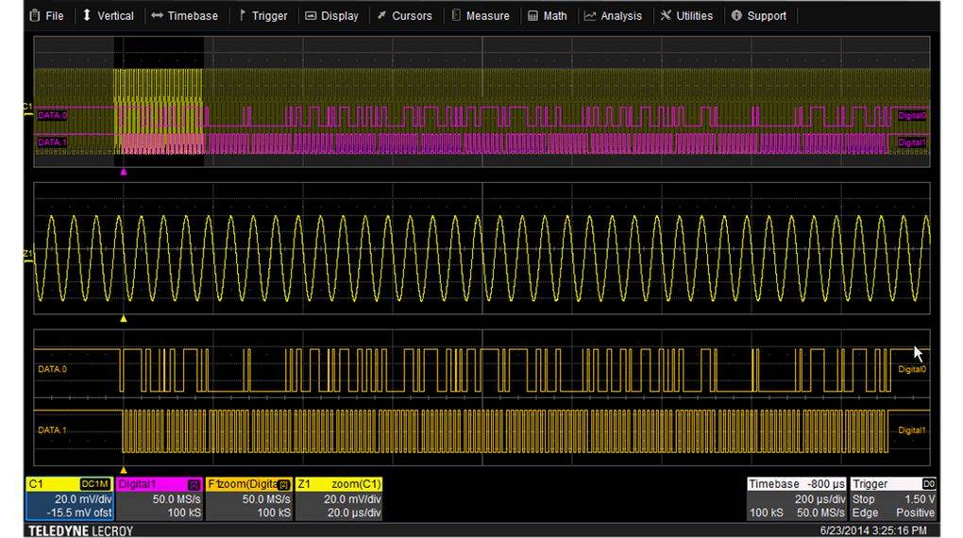The width and height of the screenshot is (963, 538).
Task: Open the Timebase menu
Action: [185, 16]
